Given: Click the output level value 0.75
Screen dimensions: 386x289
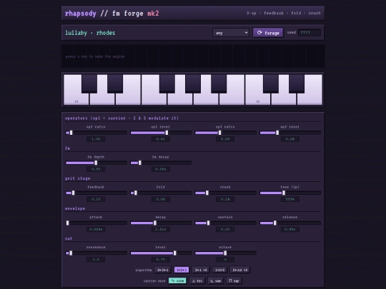Looking at the screenshot, I should coord(161,259).
